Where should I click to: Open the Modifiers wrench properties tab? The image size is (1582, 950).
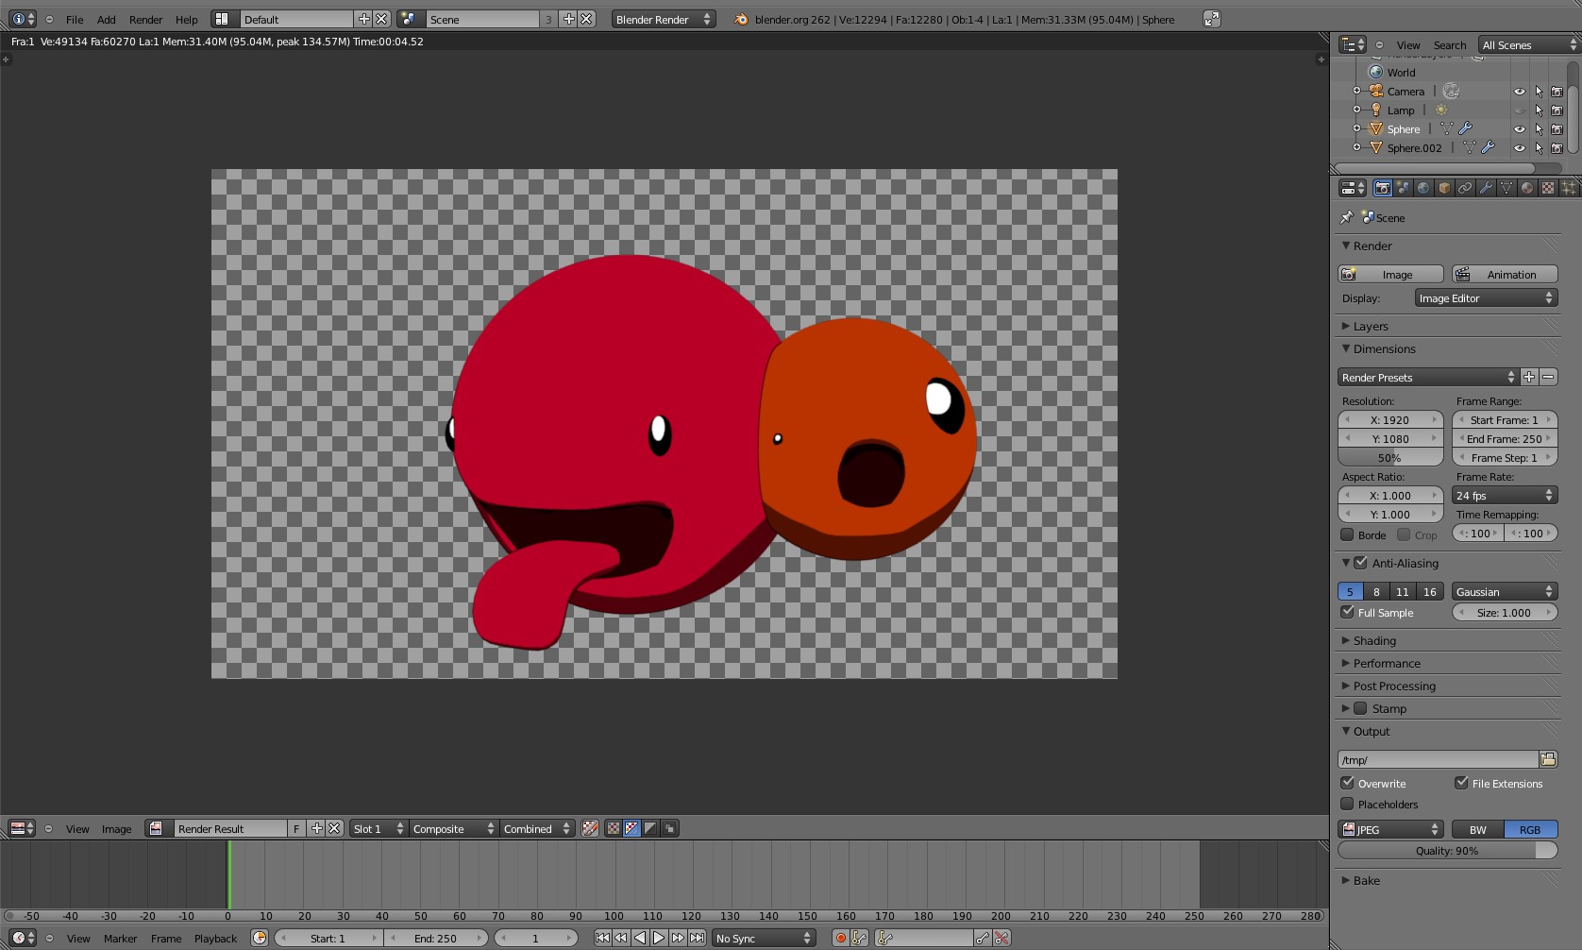(1486, 188)
